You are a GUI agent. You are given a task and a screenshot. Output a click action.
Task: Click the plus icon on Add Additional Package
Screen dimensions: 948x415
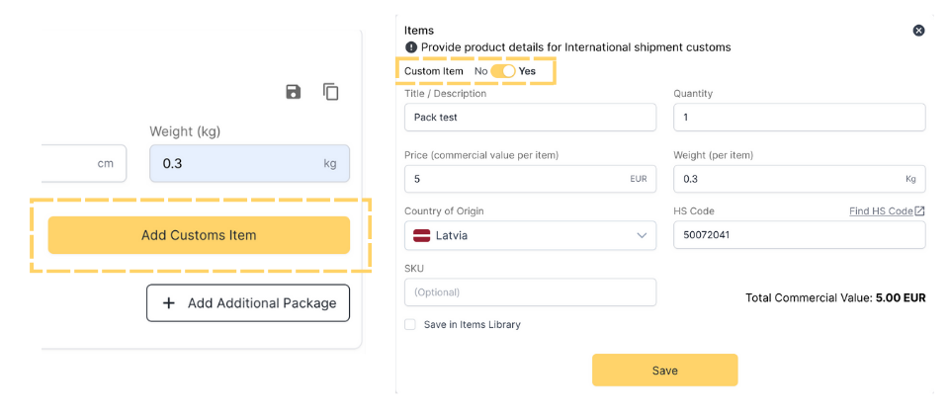(169, 303)
